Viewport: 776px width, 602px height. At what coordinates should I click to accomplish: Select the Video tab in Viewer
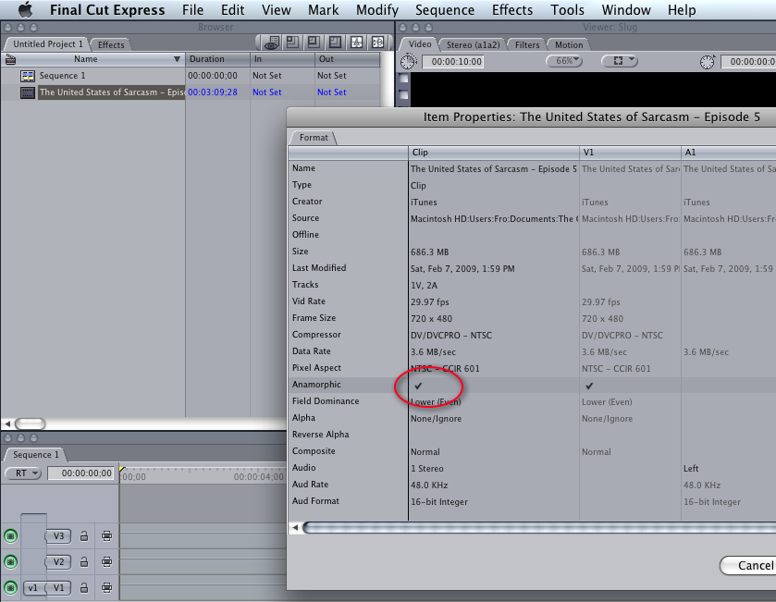(x=420, y=44)
